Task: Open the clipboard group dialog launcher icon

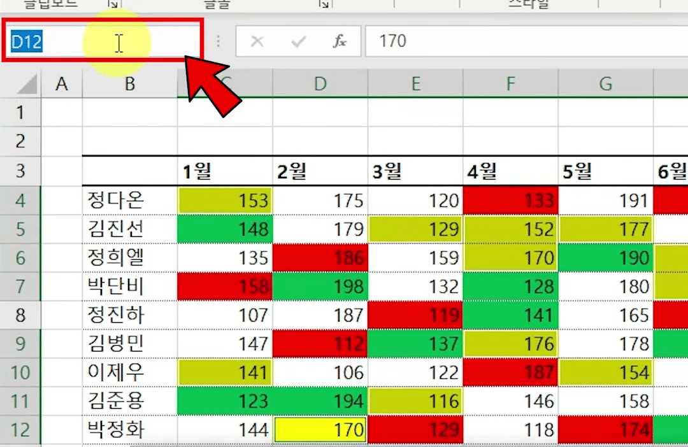Action: [113, 4]
